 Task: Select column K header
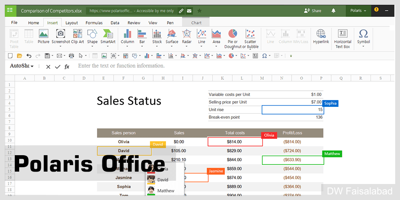pos(222,78)
